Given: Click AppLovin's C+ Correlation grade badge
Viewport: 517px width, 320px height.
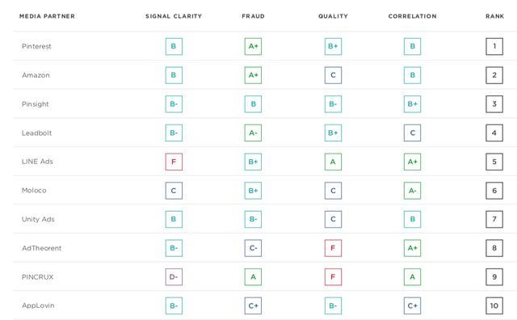Looking at the screenshot, I should tap(412, 305).
